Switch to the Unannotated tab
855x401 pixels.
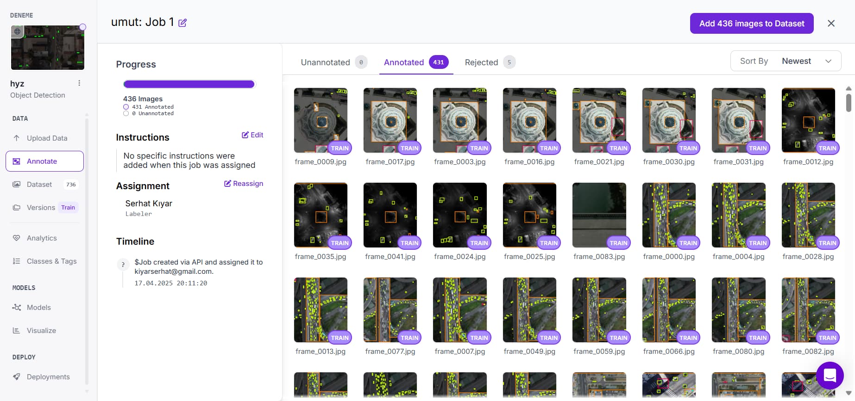tap(333, 62)
